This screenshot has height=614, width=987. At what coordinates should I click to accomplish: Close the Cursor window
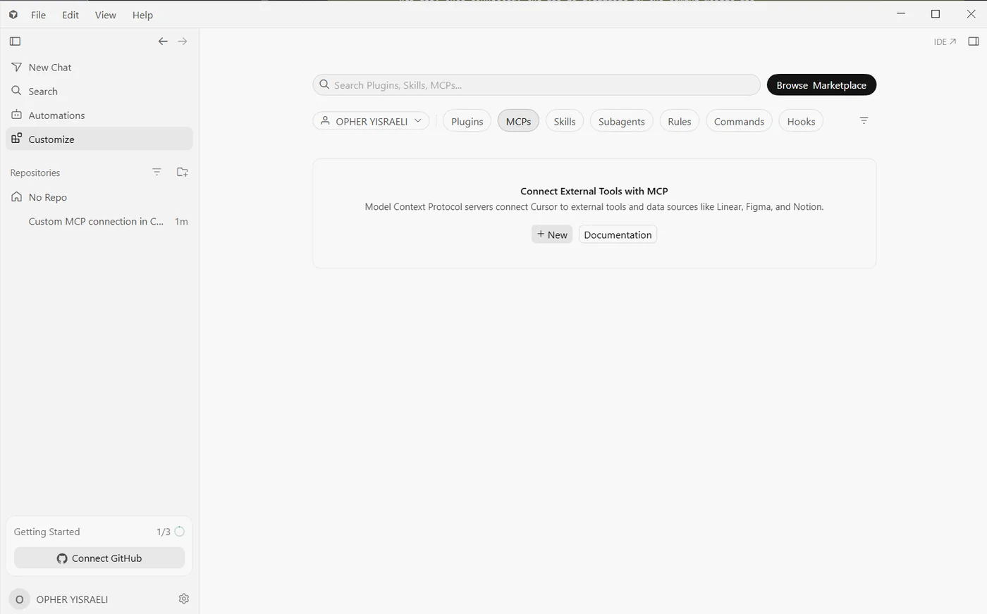point(971,14)
